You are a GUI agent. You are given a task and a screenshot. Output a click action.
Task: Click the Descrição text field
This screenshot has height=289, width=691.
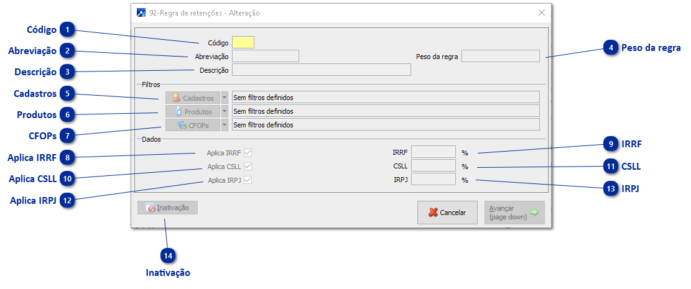pyautogui.click(x=321, y=70)
